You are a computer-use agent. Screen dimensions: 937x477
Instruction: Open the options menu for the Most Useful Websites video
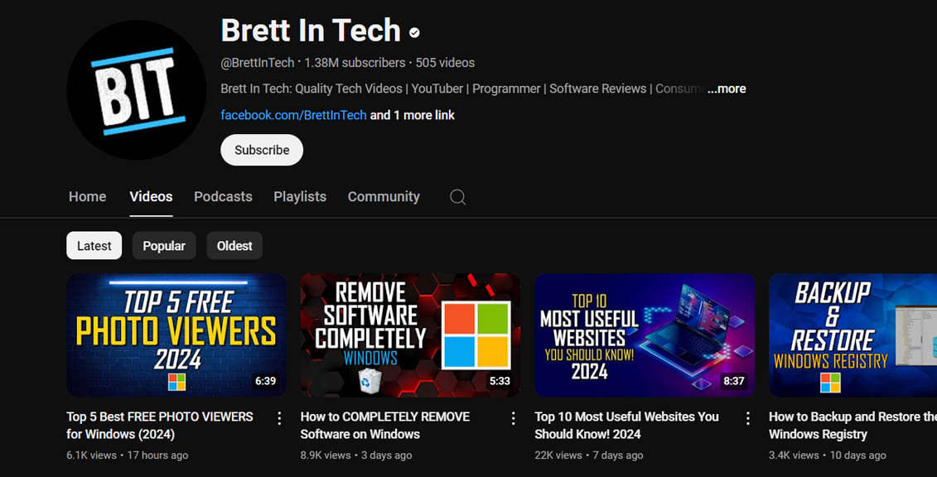click(x=747, y=418)
